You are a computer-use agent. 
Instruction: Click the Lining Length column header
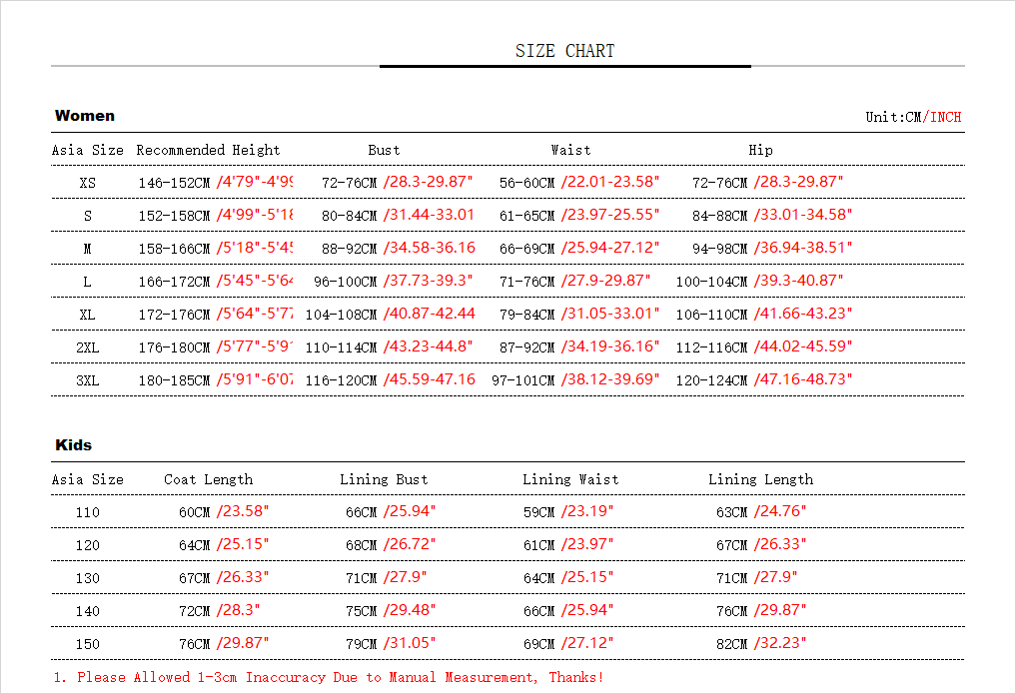760,479
